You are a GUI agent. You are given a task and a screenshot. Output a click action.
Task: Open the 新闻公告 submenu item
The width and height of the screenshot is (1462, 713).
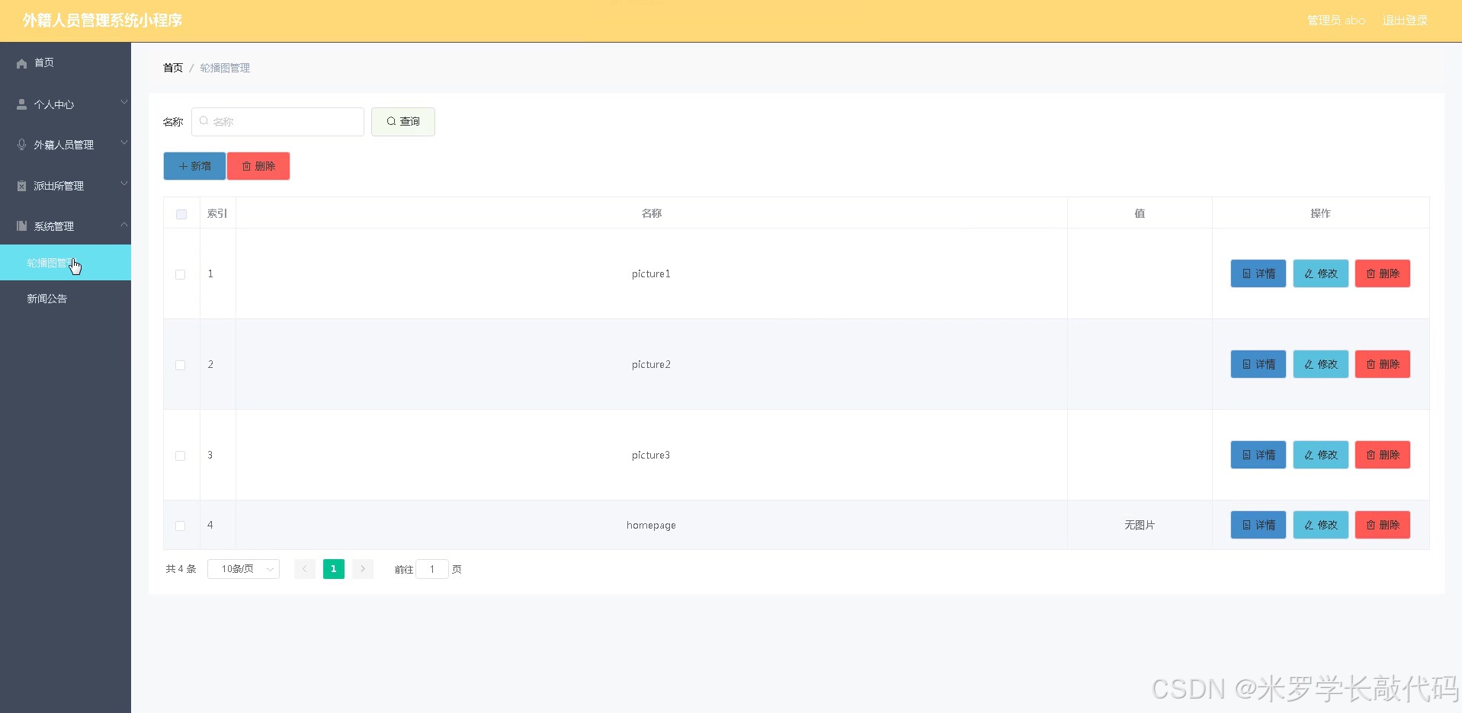66,299
